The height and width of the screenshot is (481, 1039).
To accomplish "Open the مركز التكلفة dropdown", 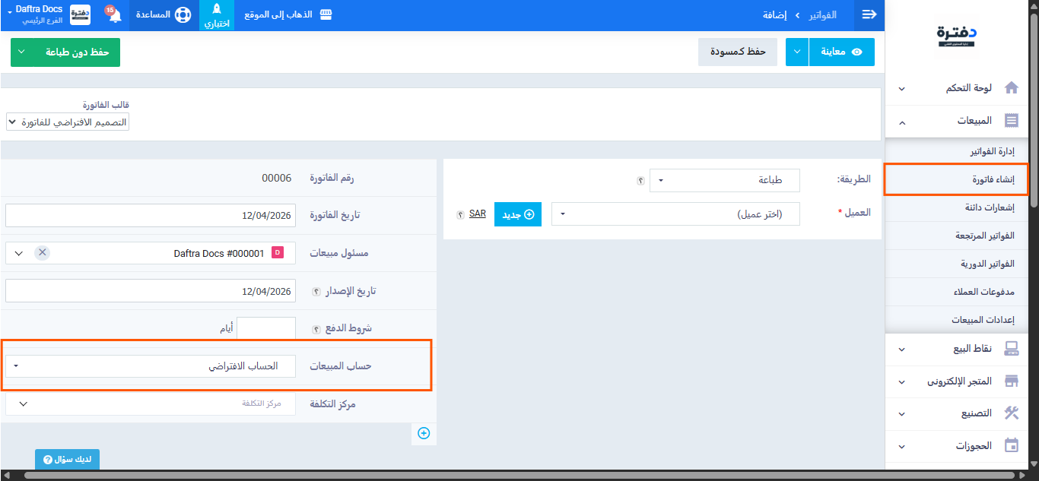I will (x=151, y=403).
